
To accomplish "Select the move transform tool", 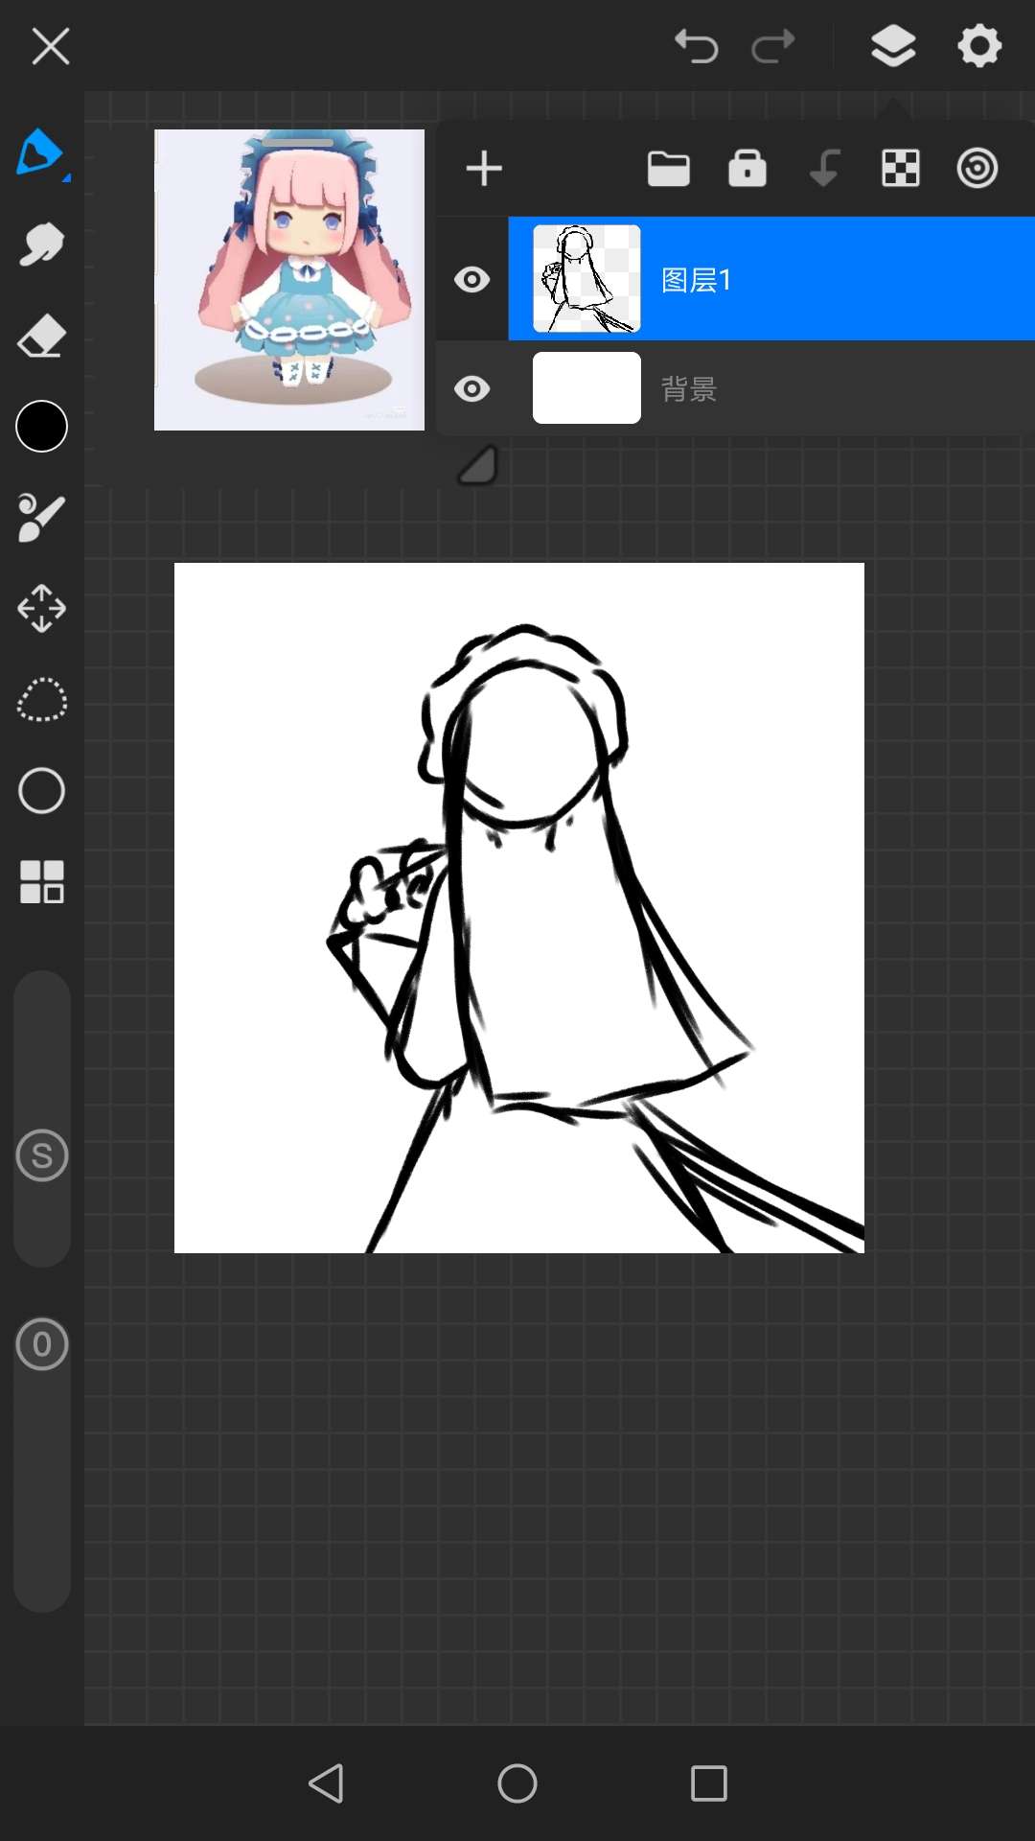I will [x=41, y=608].
